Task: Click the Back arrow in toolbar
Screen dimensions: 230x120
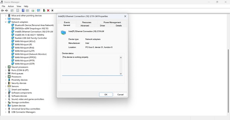Action: 2,10
